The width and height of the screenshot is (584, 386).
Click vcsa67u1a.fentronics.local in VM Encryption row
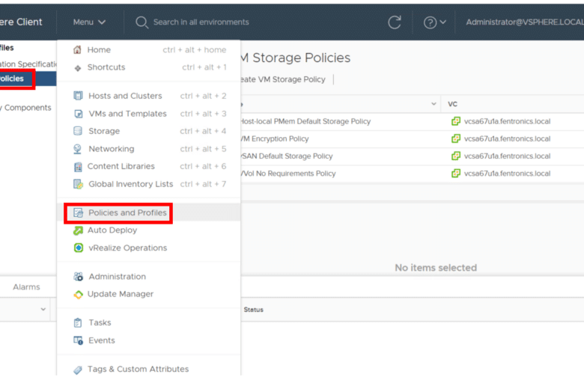pyautogui.click(x=508, y=139)
